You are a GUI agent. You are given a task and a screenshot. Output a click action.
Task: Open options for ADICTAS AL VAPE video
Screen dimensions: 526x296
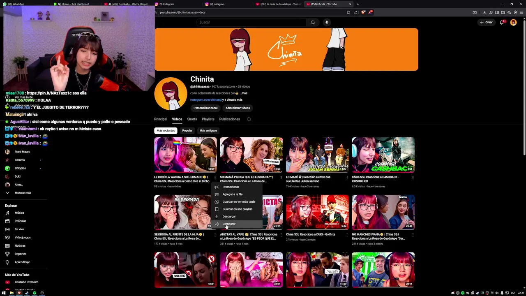(x=281, y=235)
